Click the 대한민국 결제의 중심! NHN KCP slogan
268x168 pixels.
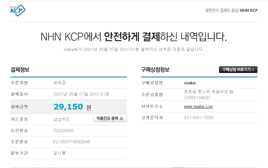tap(231, 10)
